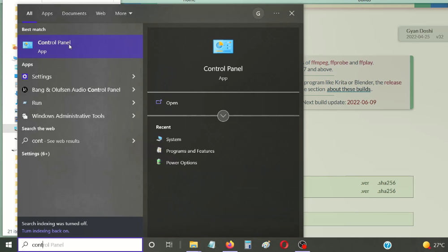Click the Firefox icon in taskbar
Screen dimensions: 448x252
[x=230, y=244]
